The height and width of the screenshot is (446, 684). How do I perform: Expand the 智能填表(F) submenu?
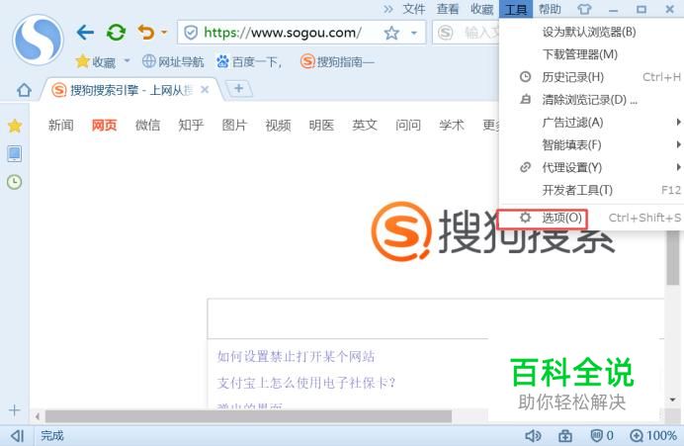[x=592, y=145]
